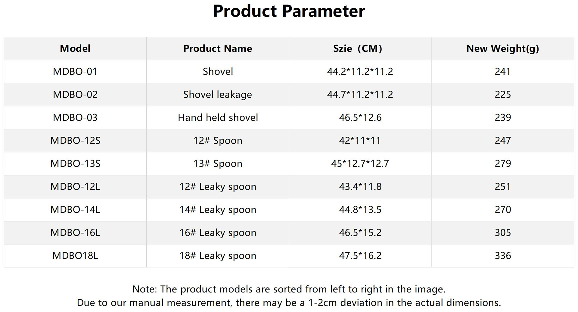This screenshot has height=312, width=578.
Task: Click the Hand held shovel cell
Action: (218, 117)
